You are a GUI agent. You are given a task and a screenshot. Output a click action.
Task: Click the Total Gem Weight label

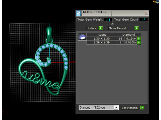(x=90, y=20)
